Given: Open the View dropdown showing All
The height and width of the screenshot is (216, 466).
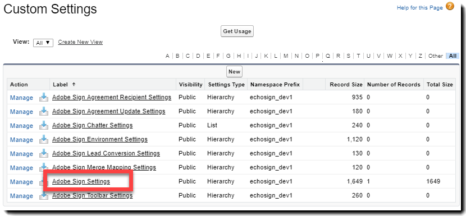Looking at the screenshot, I should click(43, 43).
